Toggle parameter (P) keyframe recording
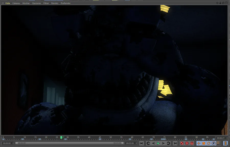The image size is (230, 147). coord(214,143)
